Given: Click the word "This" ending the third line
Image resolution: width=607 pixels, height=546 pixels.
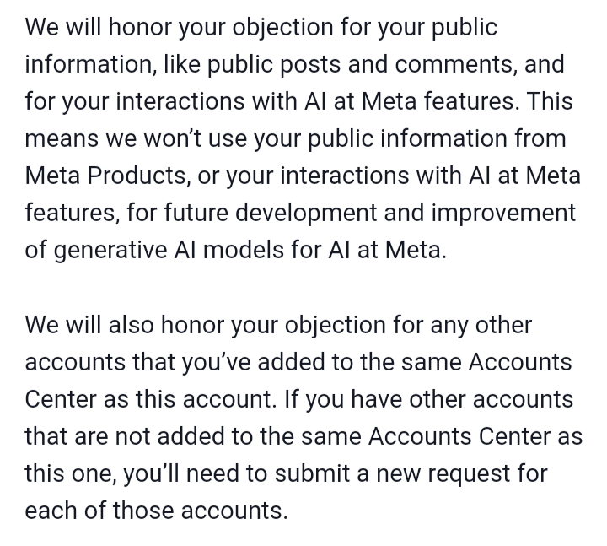Looking at the screenshot, I should click(550, 101).
